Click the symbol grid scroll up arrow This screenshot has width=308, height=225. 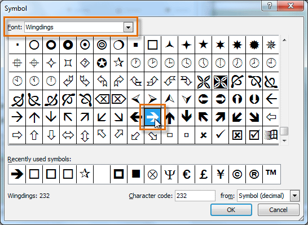click(284, 40)
